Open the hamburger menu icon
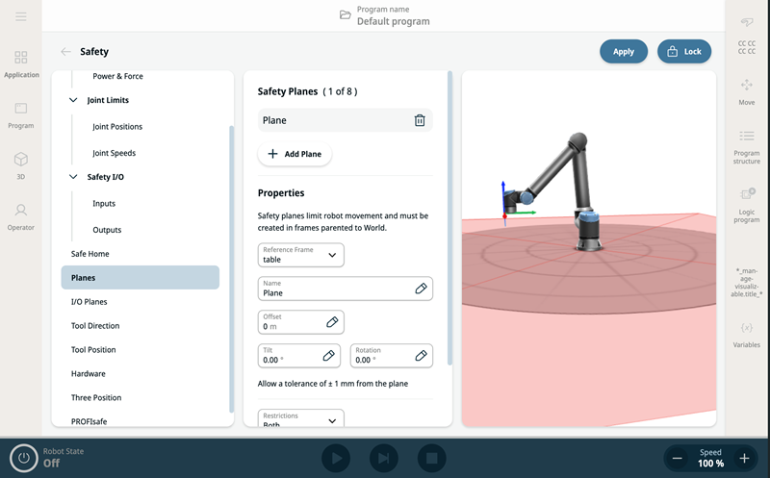This screenshot has width=770, height=478. point(20,16)
